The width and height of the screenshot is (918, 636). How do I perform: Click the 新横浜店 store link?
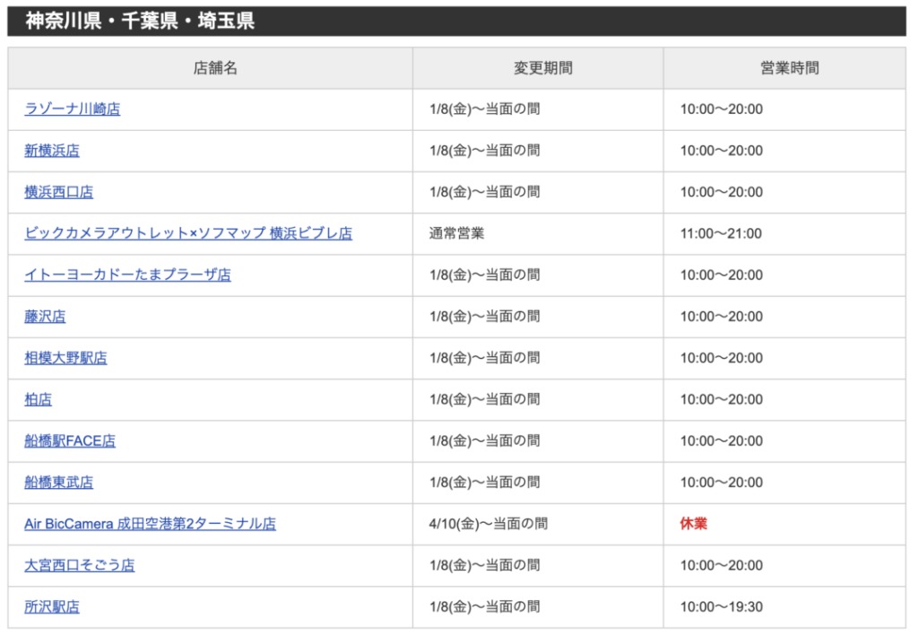tap(52, 151)
